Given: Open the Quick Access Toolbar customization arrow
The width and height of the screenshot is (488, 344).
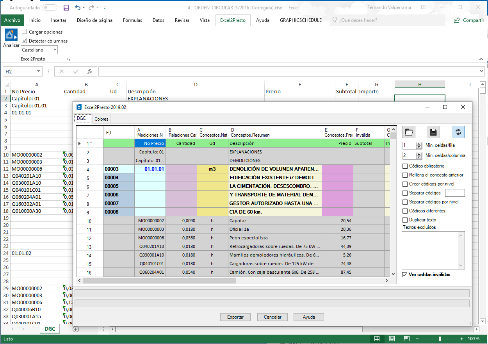Looking at the screenshot, I should 105,8.
